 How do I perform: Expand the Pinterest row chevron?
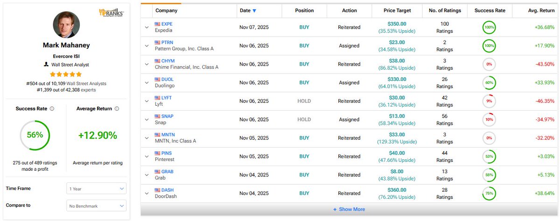click(x=147, y=157)
